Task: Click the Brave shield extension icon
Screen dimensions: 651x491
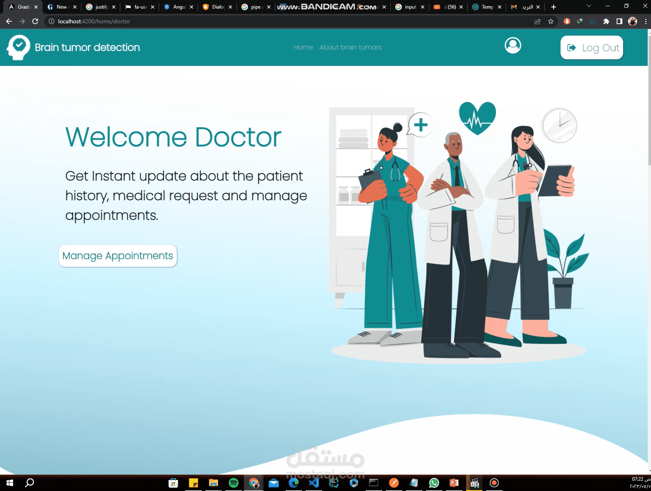Action: pyautogui.click(x=567, y=21)
